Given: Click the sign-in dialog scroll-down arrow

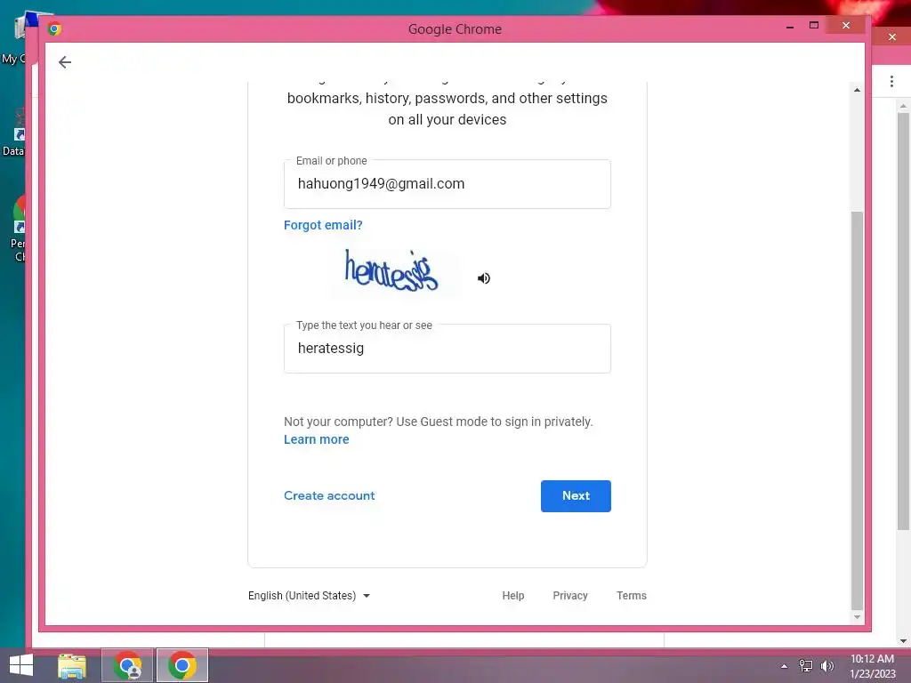Looking at the screenshot, I should (857, 617).
